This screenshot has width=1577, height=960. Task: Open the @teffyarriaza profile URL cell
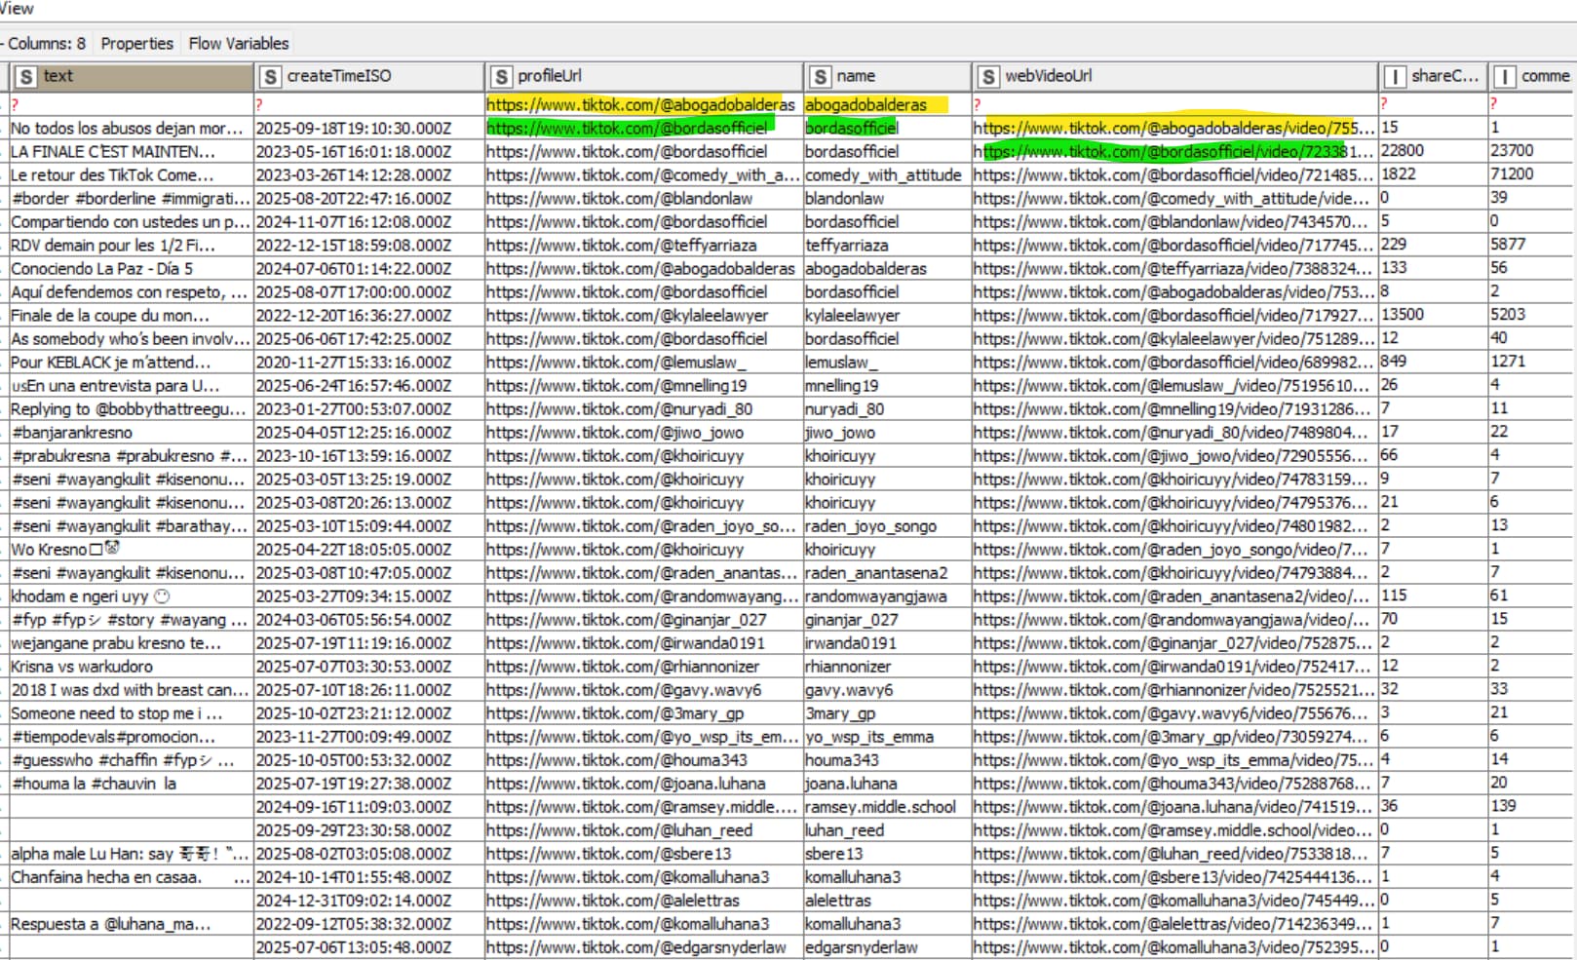pyautogui.click(x=621, y=246)
